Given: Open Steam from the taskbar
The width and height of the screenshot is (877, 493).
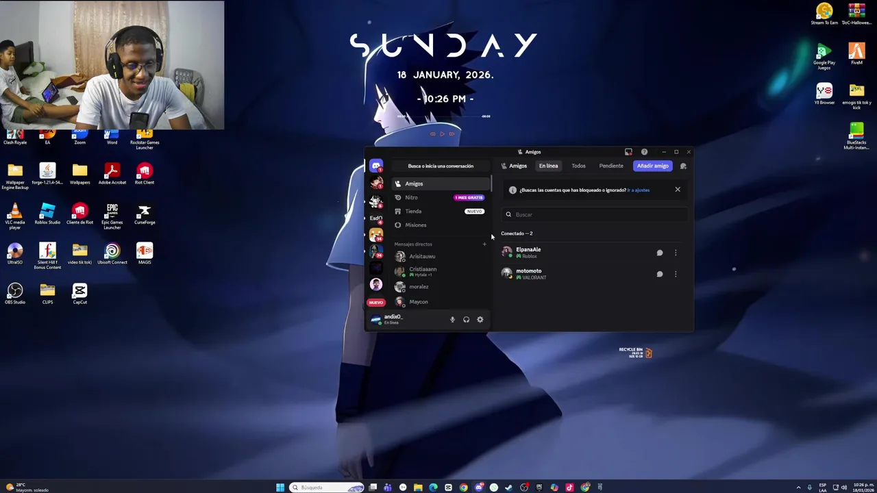Looking at the screenshot, I should click(508, 488).
